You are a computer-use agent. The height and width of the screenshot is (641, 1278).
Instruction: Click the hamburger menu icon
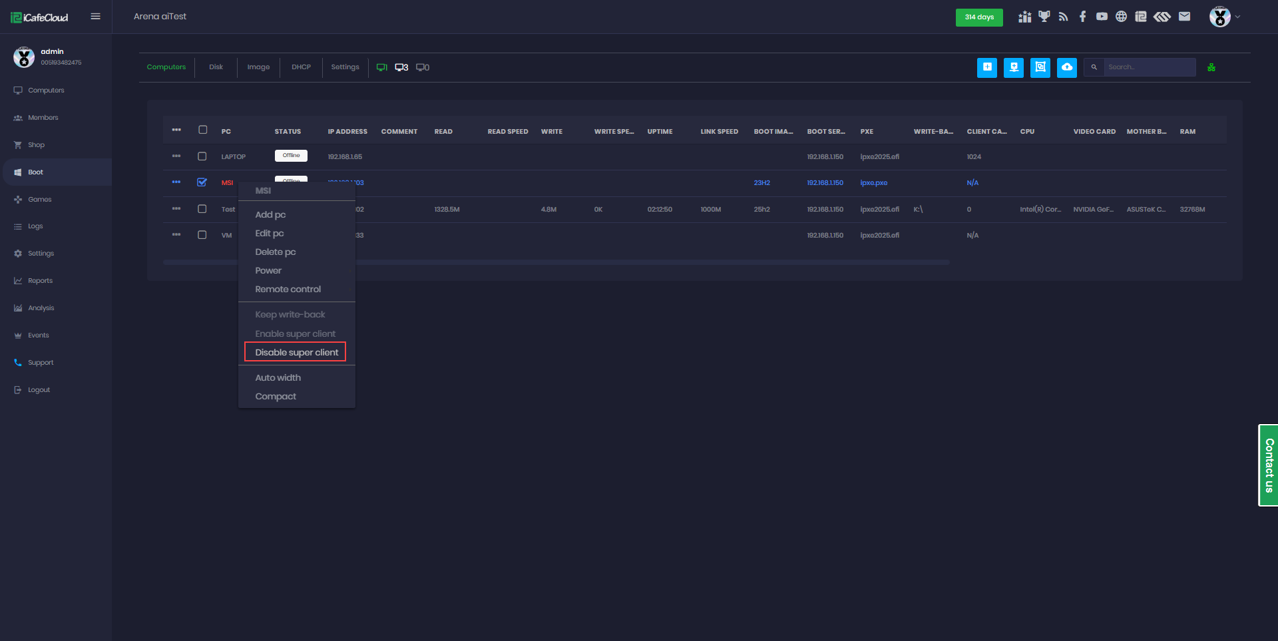pos(95,17)
